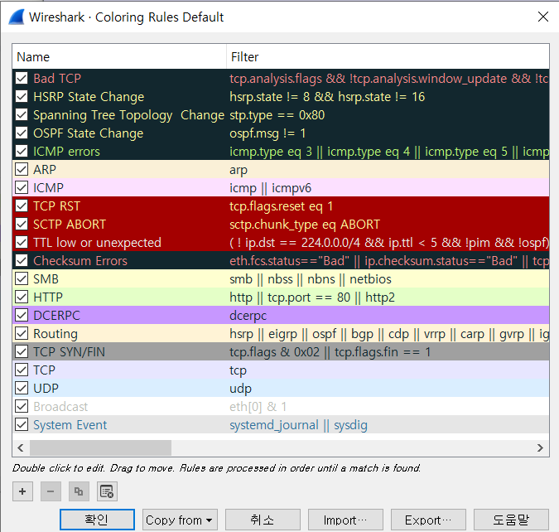Click the duplicate rule copy icon
Image resolution: width=559 pixels, height=532 pixels.
tap(79, 491)
